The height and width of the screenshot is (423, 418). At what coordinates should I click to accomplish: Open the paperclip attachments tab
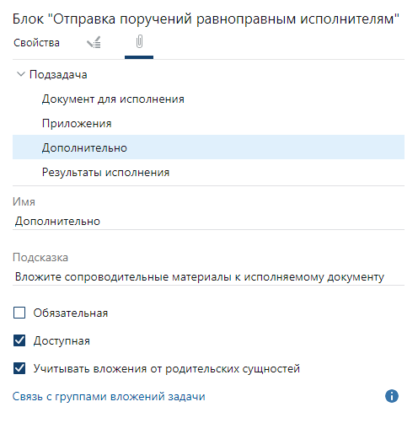[x=139, y=42]
